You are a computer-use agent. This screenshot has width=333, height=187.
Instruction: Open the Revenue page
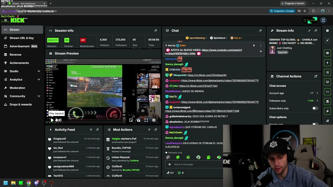[x=22, y=55]
